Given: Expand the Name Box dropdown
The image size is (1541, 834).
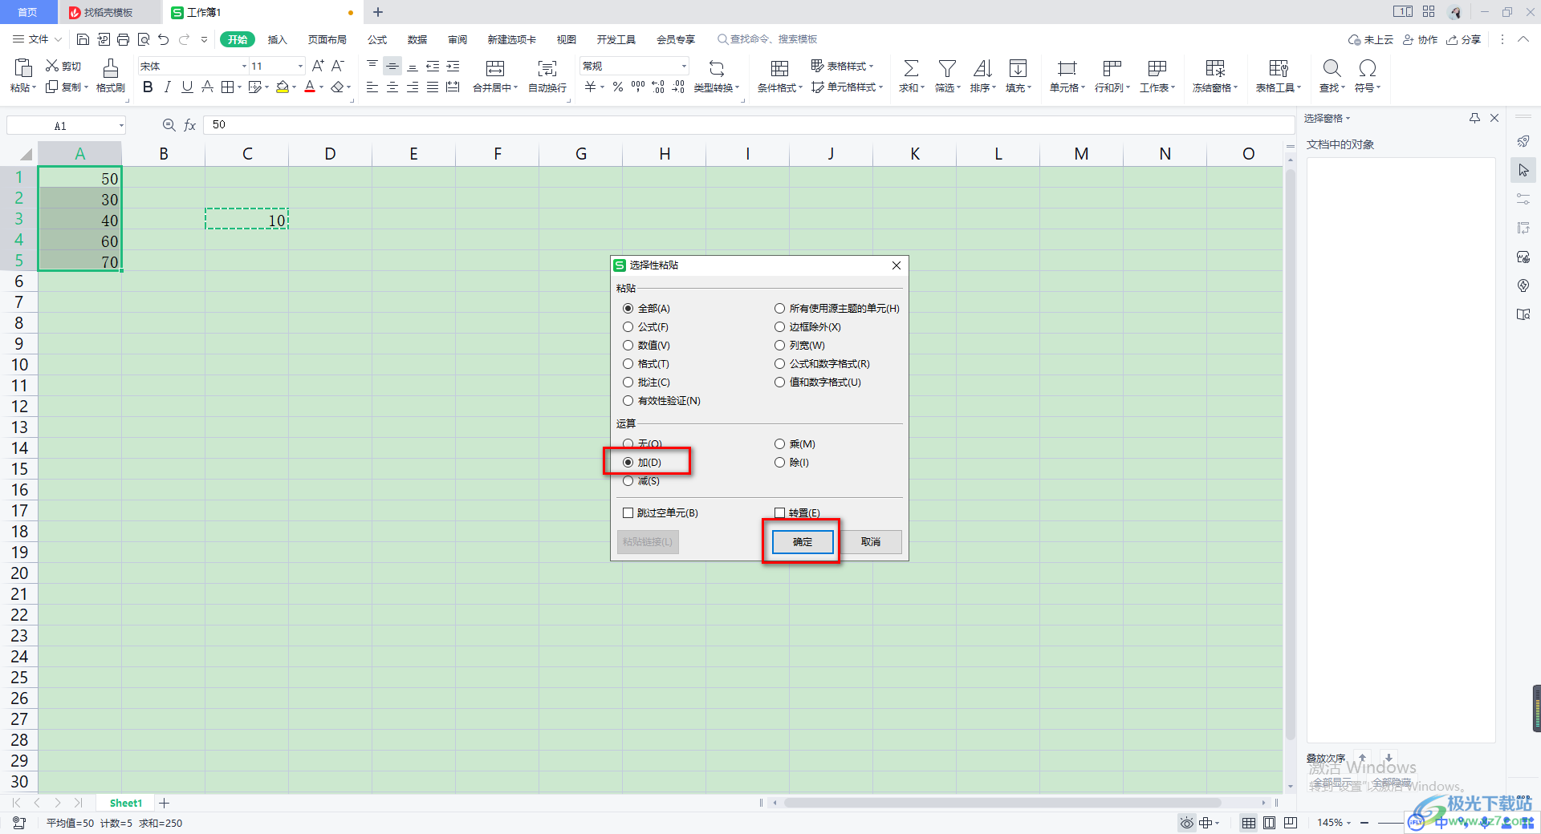Looking at the screenshot, I should click(121, 126).
